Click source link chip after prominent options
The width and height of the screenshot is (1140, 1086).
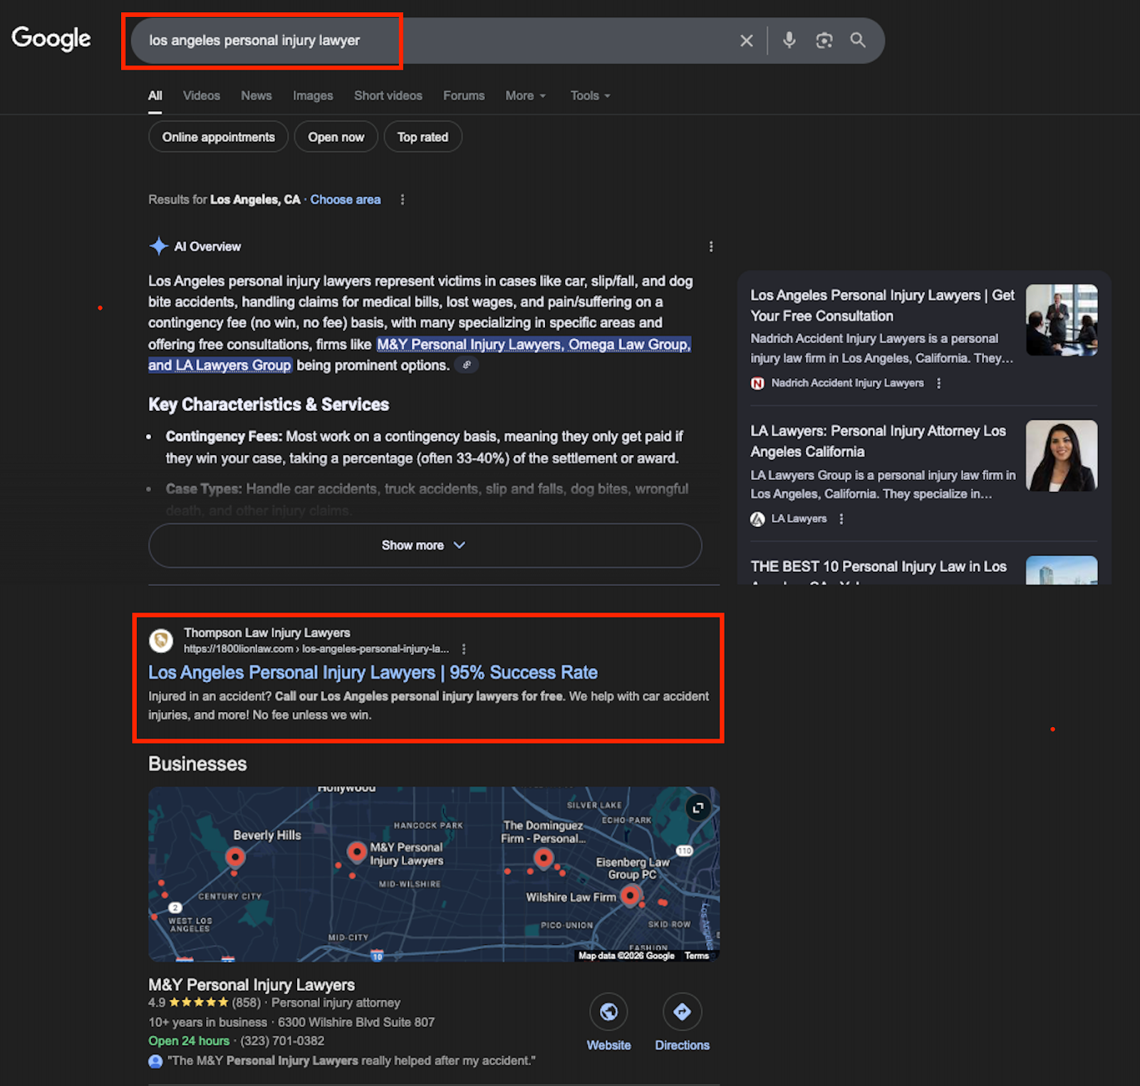pyautogui.click(x=467, y=365)
